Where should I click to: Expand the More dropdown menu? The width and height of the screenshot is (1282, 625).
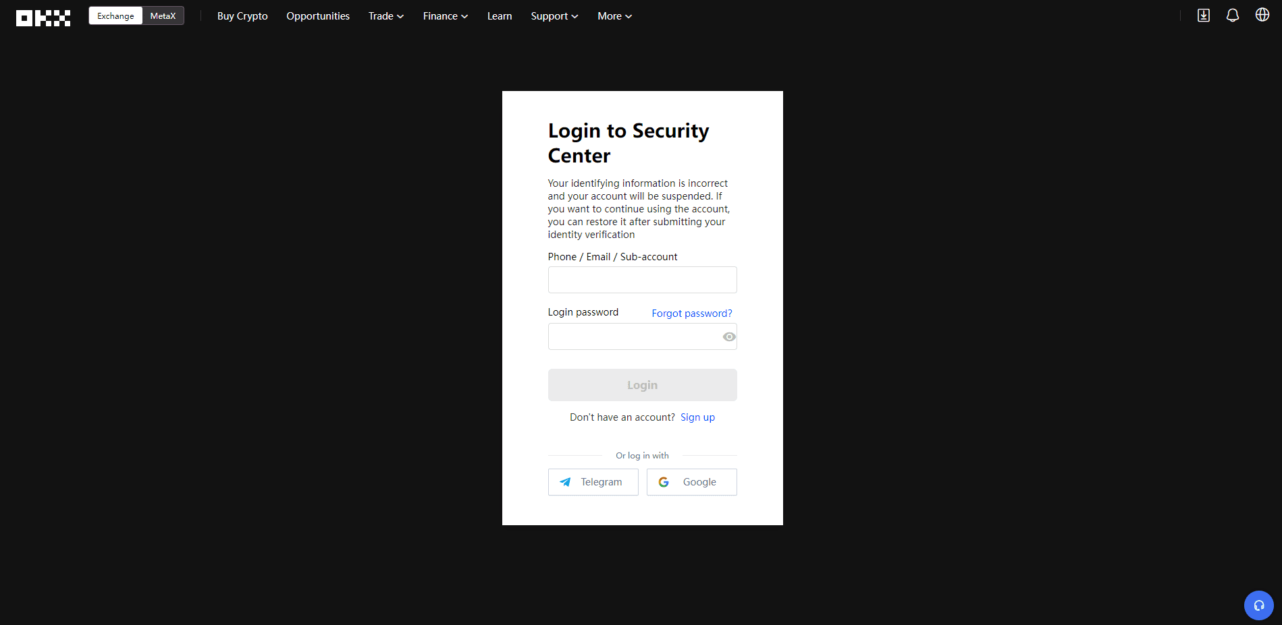614,16
